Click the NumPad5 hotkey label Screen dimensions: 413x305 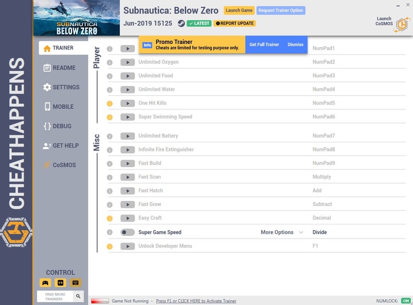(324, 103)
